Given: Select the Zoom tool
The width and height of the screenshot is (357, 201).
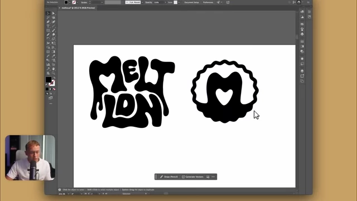Looking at the screenshot, I should 54,73.
